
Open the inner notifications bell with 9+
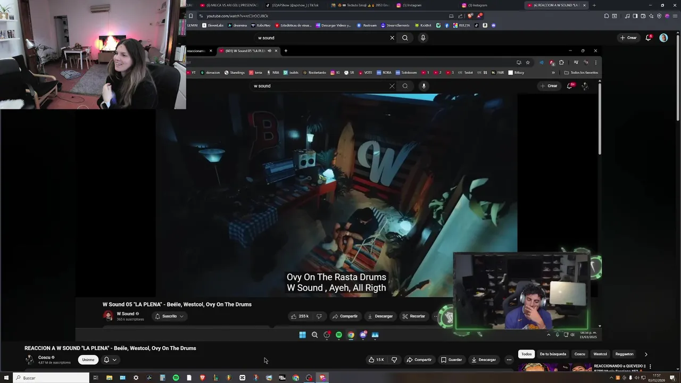tap(570, 86)
